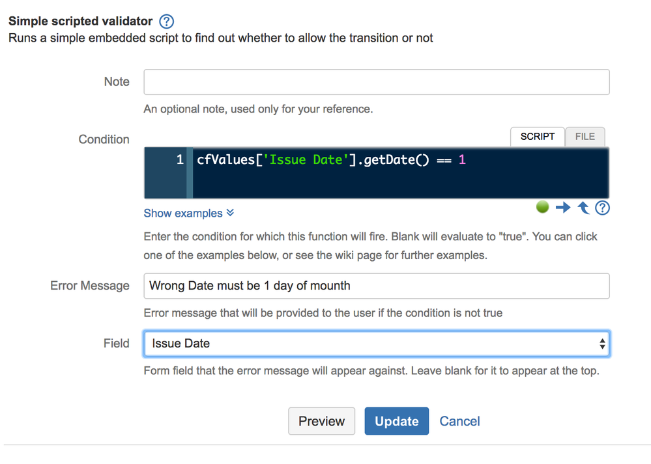
Task: Cancel editing the validator
Action: 459,421
